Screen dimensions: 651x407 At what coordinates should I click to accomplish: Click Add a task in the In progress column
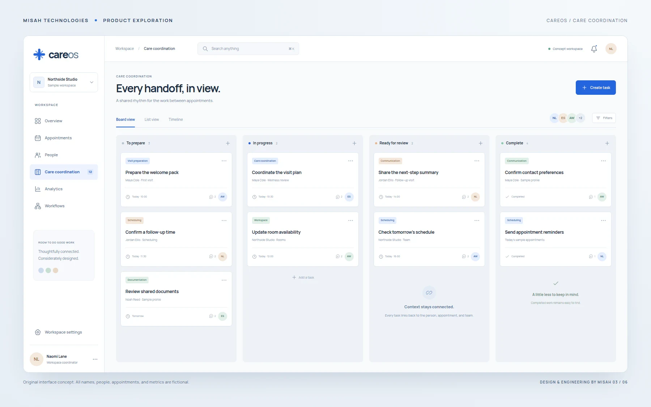(x=303, y=277)
